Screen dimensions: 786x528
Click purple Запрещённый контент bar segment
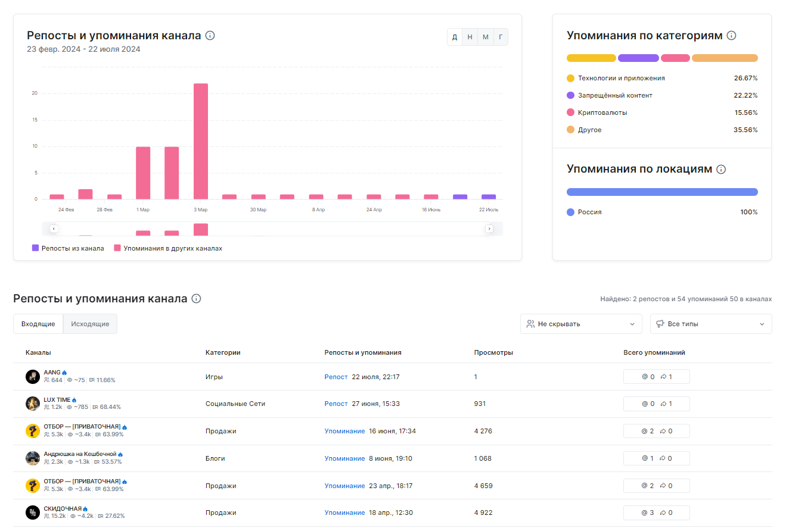coord(638,58)
